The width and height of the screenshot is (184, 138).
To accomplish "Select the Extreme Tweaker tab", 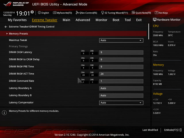I will coord(45,20).
